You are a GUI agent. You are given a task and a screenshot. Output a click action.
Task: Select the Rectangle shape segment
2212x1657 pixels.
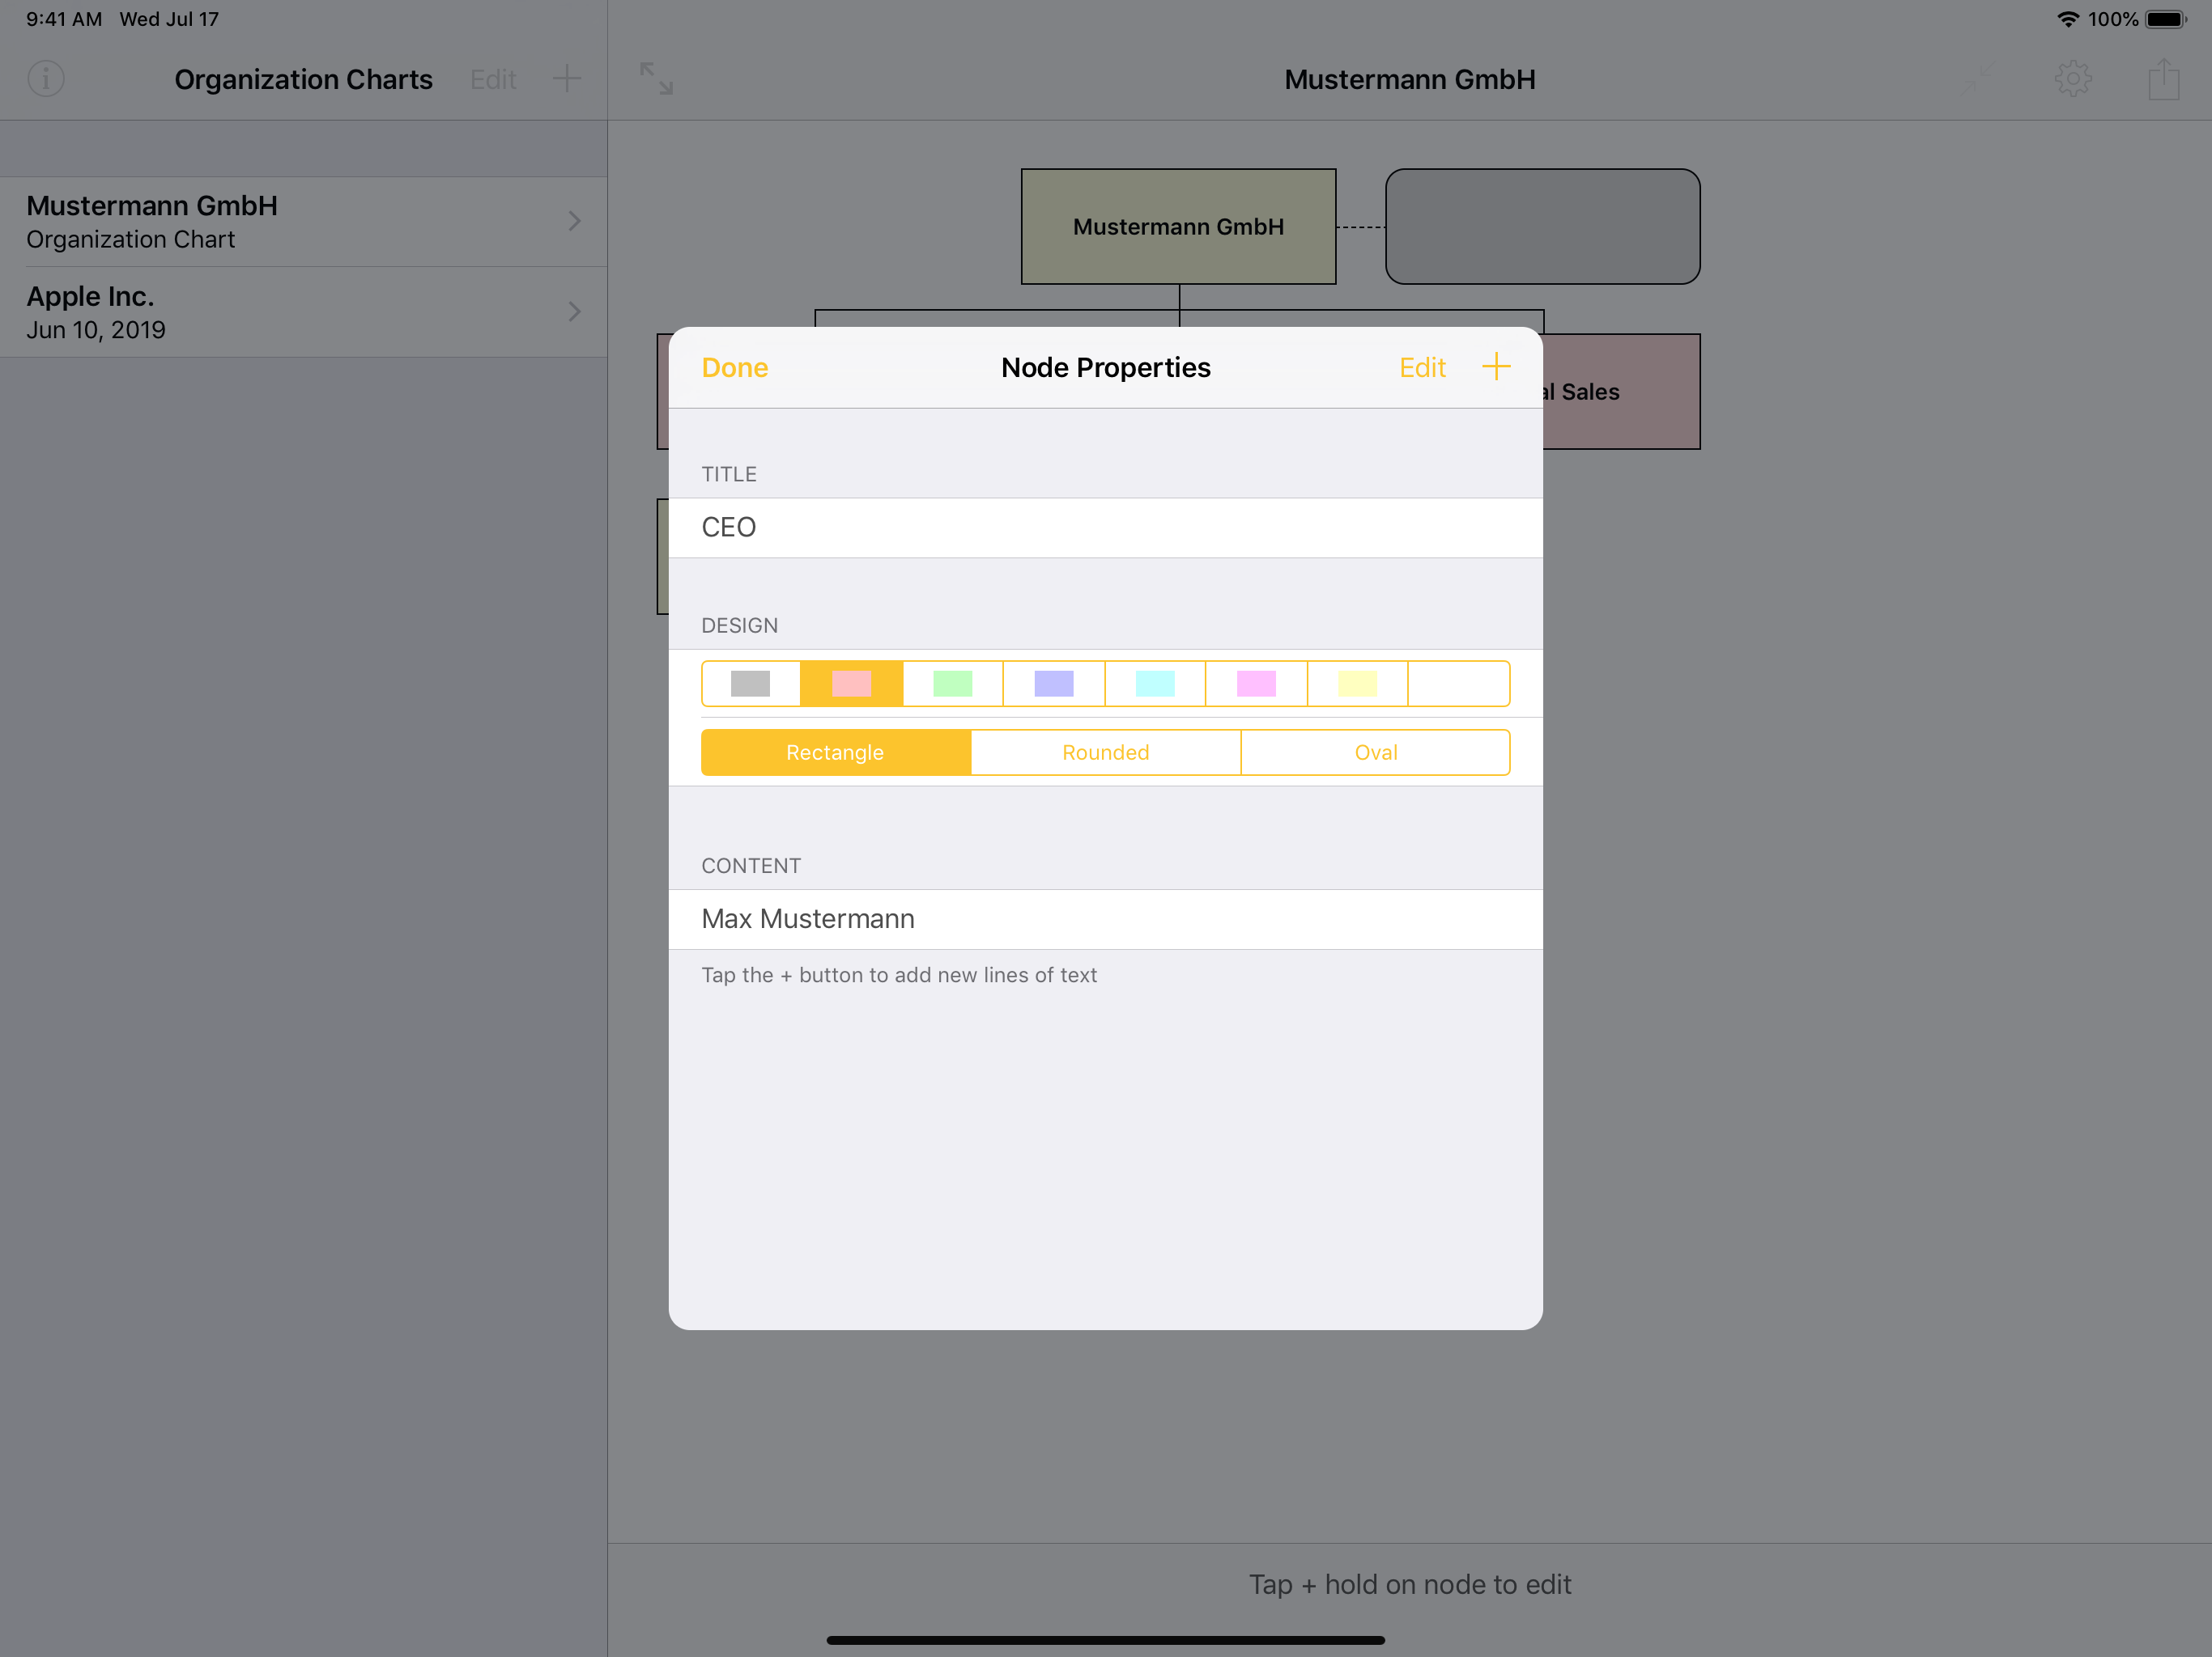(x=836, y=752)
